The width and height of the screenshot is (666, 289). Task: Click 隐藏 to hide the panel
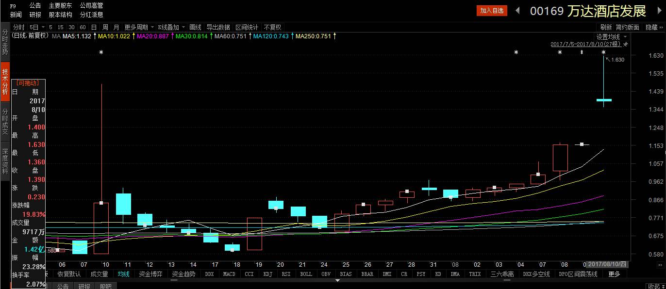(x=651, y=27)
